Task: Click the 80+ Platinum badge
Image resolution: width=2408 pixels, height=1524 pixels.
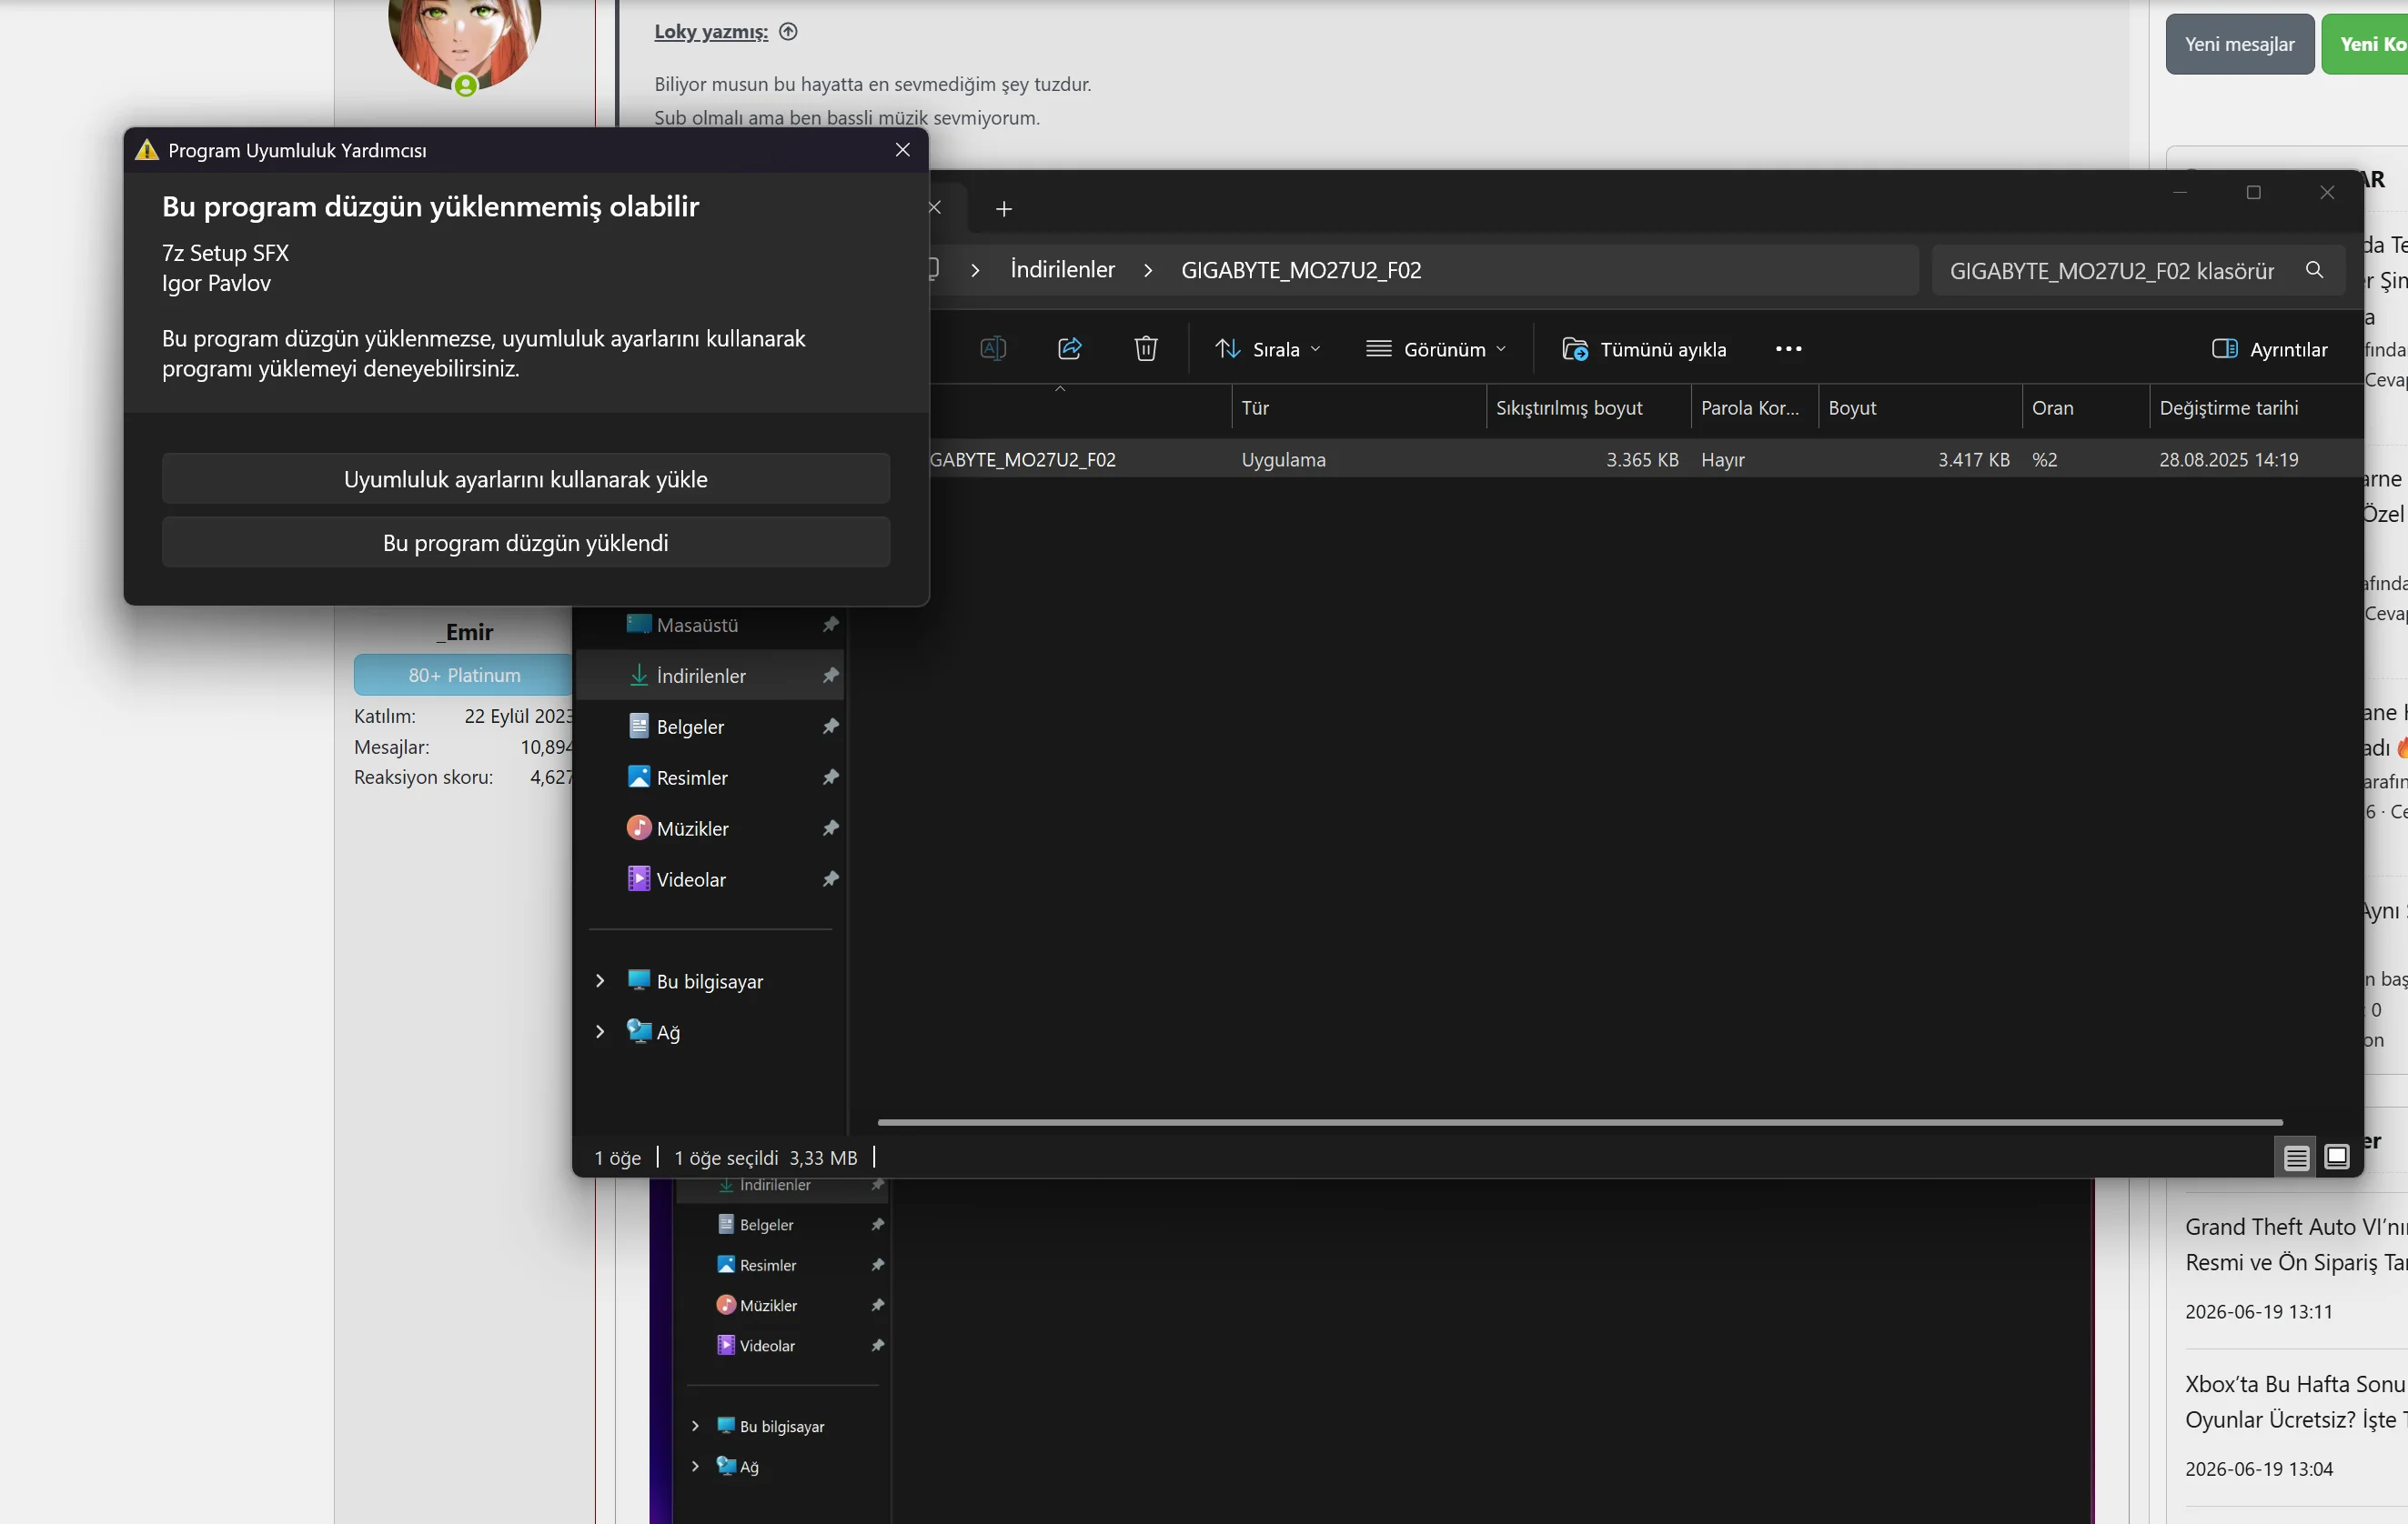Action: 464,676
